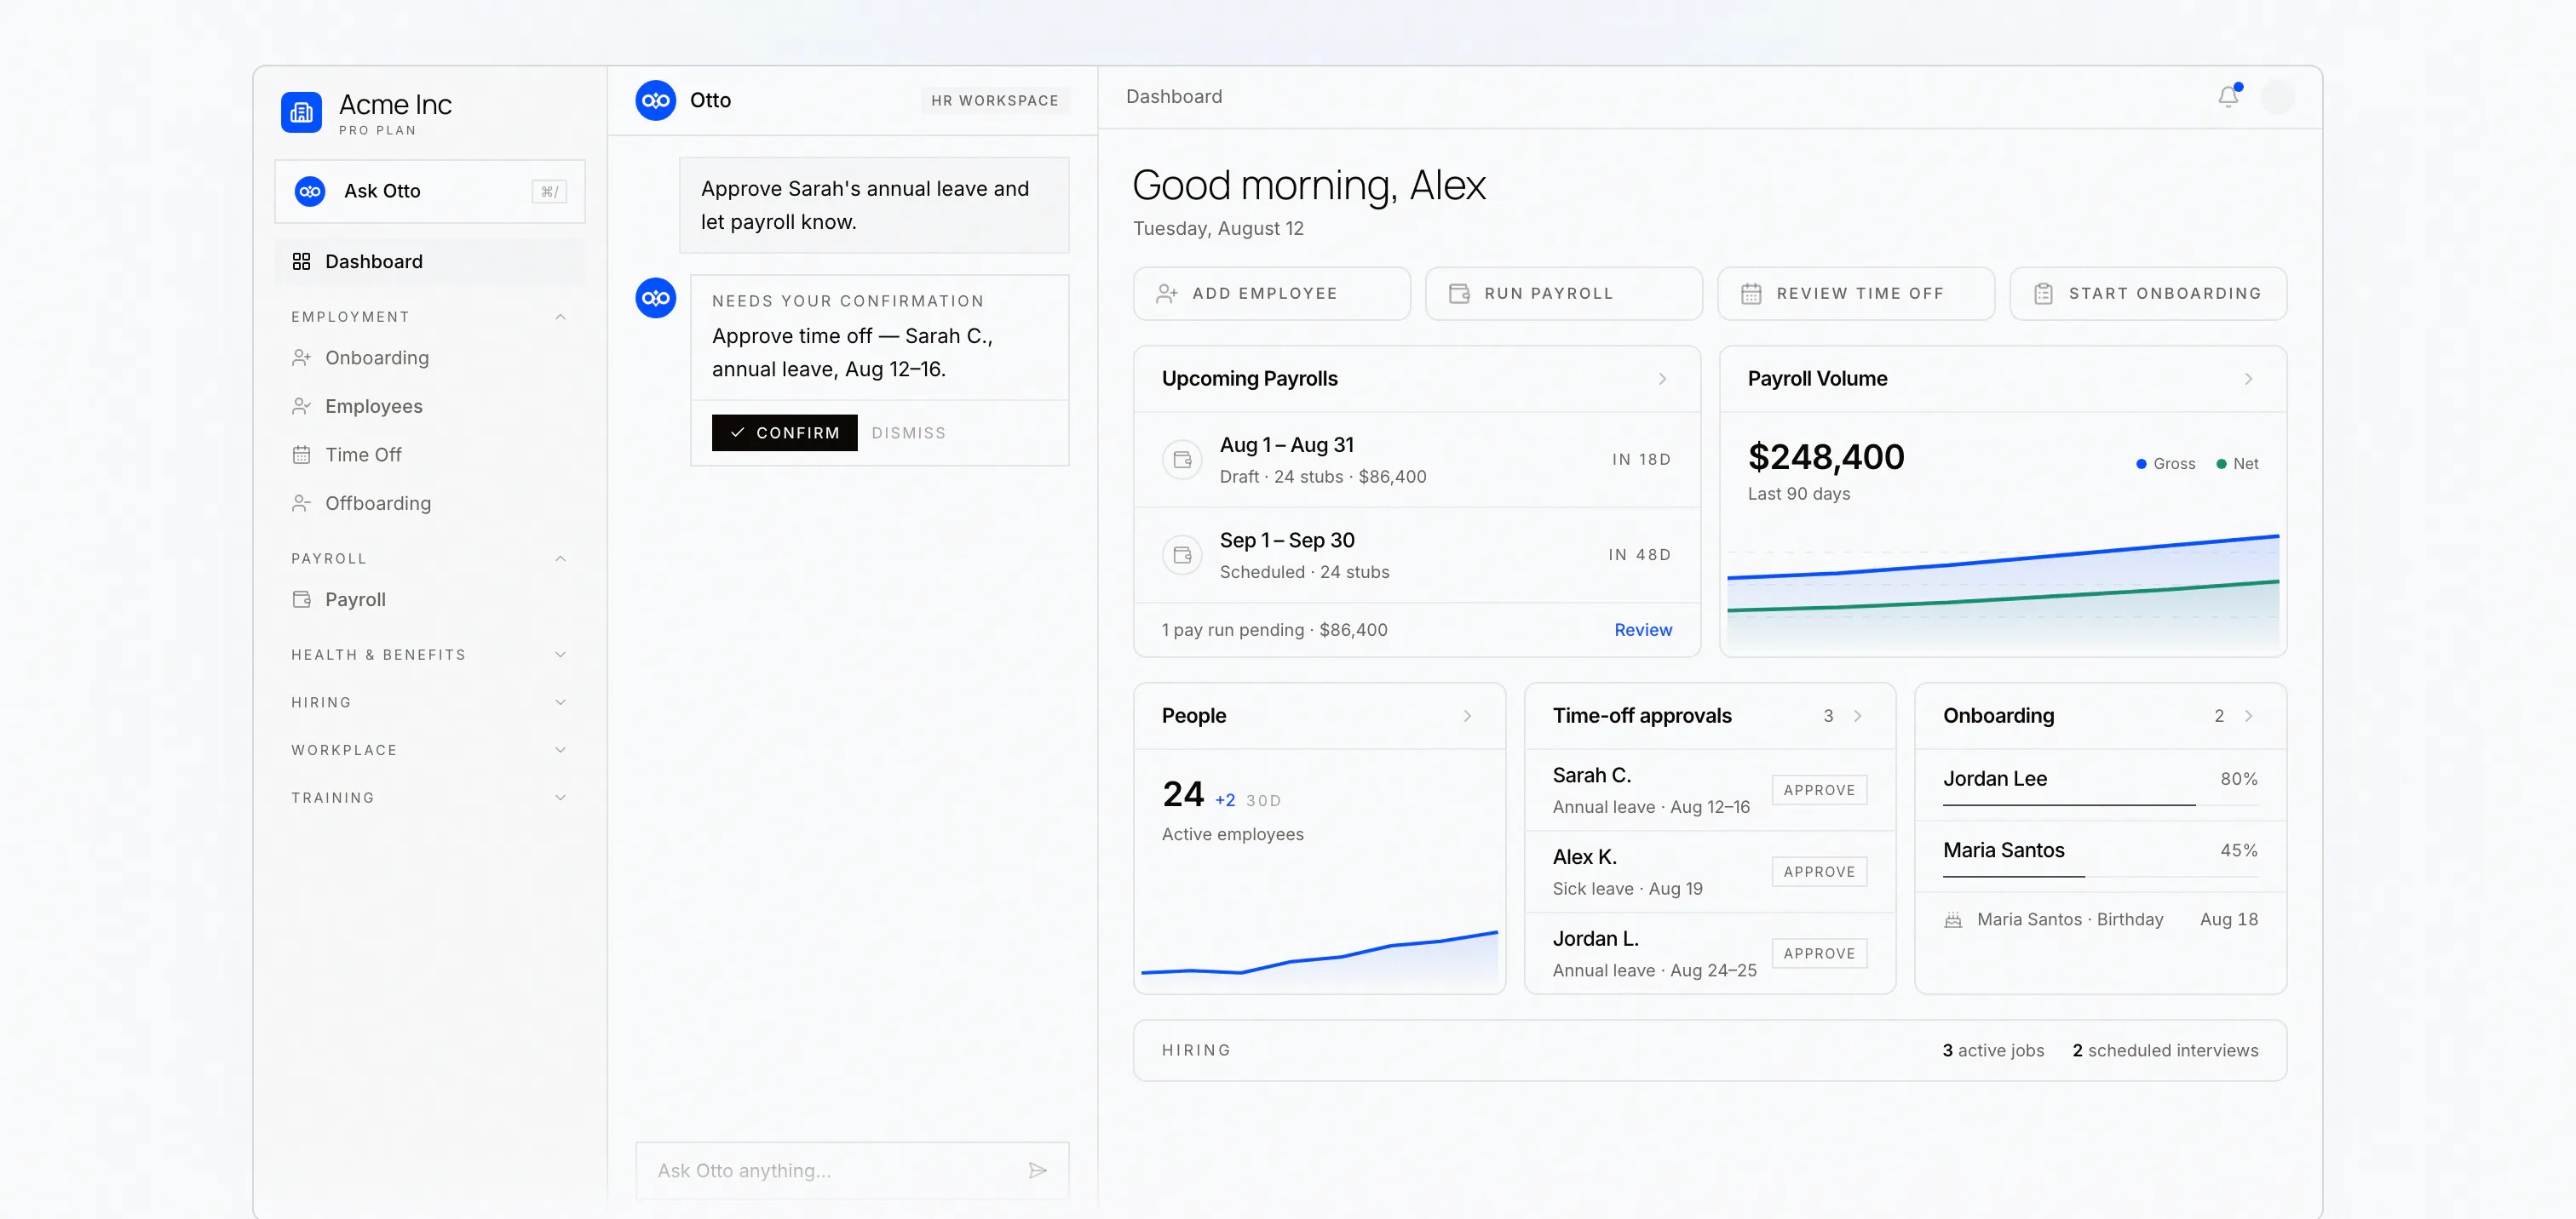Expand the Training section
This screenshot has width=2576, height=1219.
(560, 798)
